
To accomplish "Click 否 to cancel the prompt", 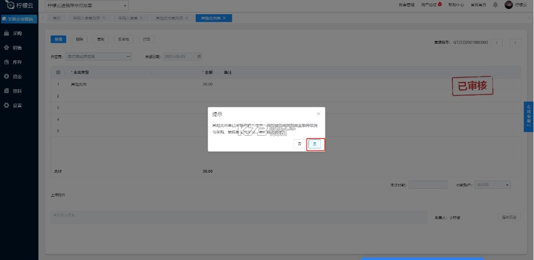I will pos(299,144).
